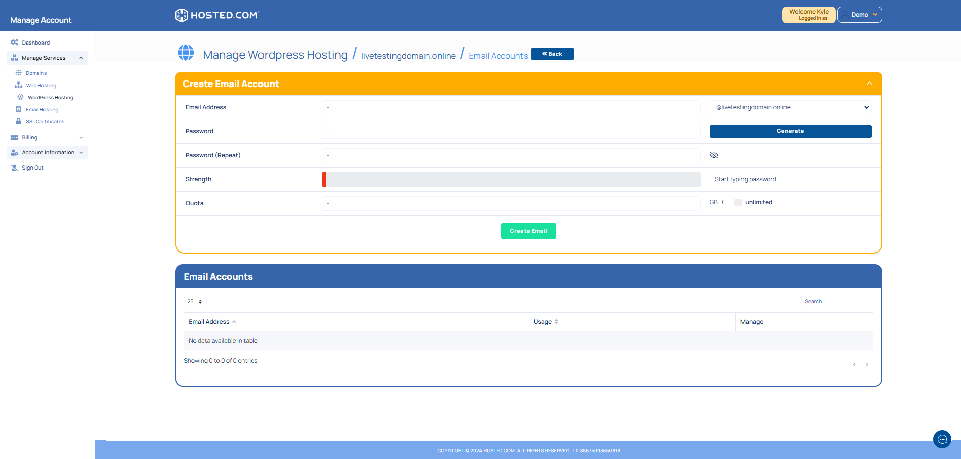Click the Hosted.com logo
Viewport: 961px width, 459px height.
coord(217,15)
